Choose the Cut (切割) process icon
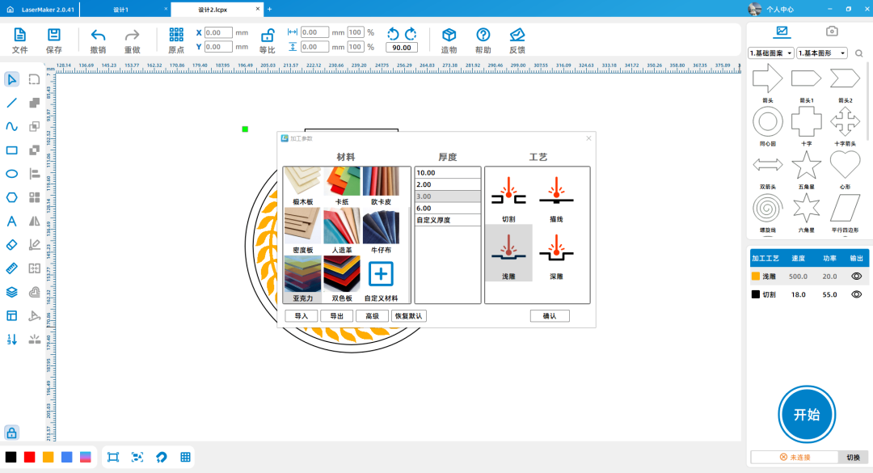873x473 pixels. click(x=508, y=190)
